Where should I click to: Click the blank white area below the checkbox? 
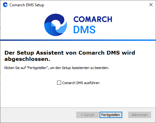(x=78, y=96)
